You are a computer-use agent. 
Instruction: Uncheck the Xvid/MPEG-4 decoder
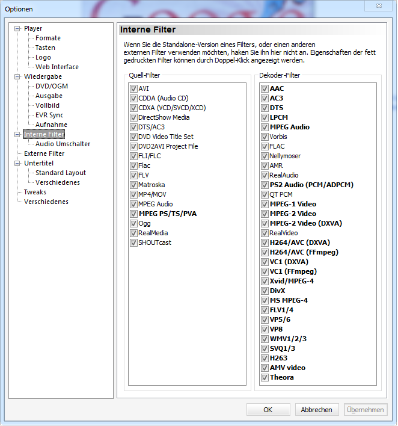(x=265, y=281)
